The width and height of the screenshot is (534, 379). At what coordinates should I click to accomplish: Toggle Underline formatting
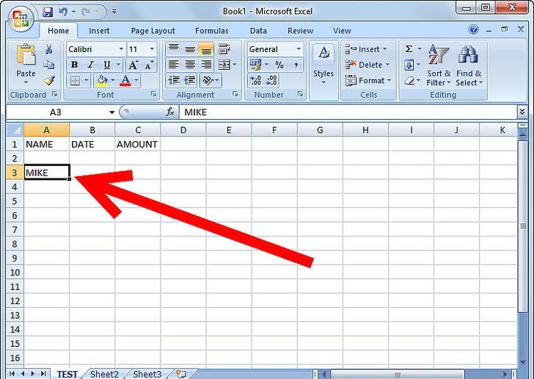click(107, 65)
